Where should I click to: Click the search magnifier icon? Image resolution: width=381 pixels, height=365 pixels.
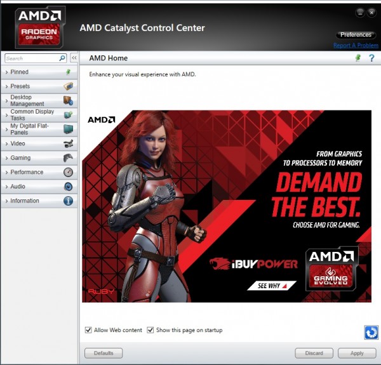point(62,58)
